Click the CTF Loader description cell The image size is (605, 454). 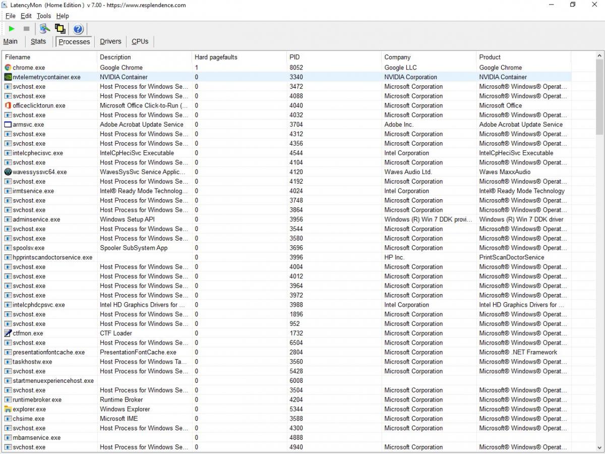[x=116, y=333]
